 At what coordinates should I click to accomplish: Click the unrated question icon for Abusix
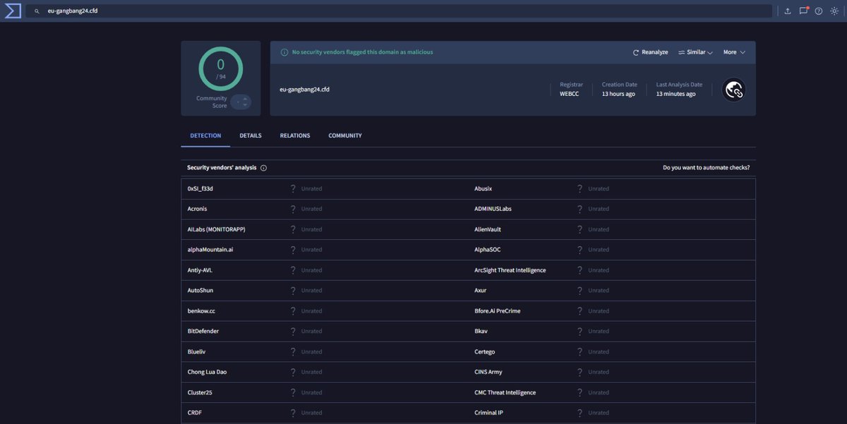(580, 188)
